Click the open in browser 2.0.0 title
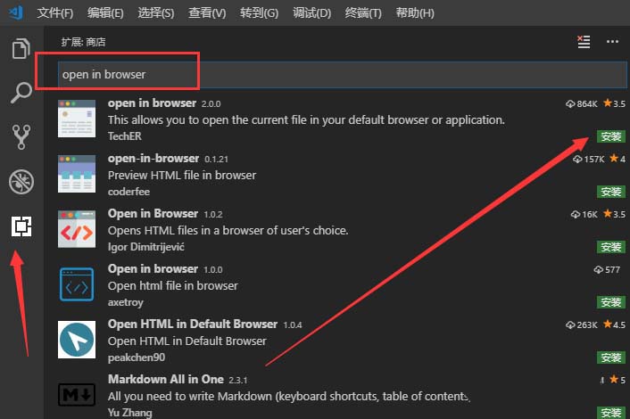This screenshot has height=419, width=630. click(x=152, y=103)
